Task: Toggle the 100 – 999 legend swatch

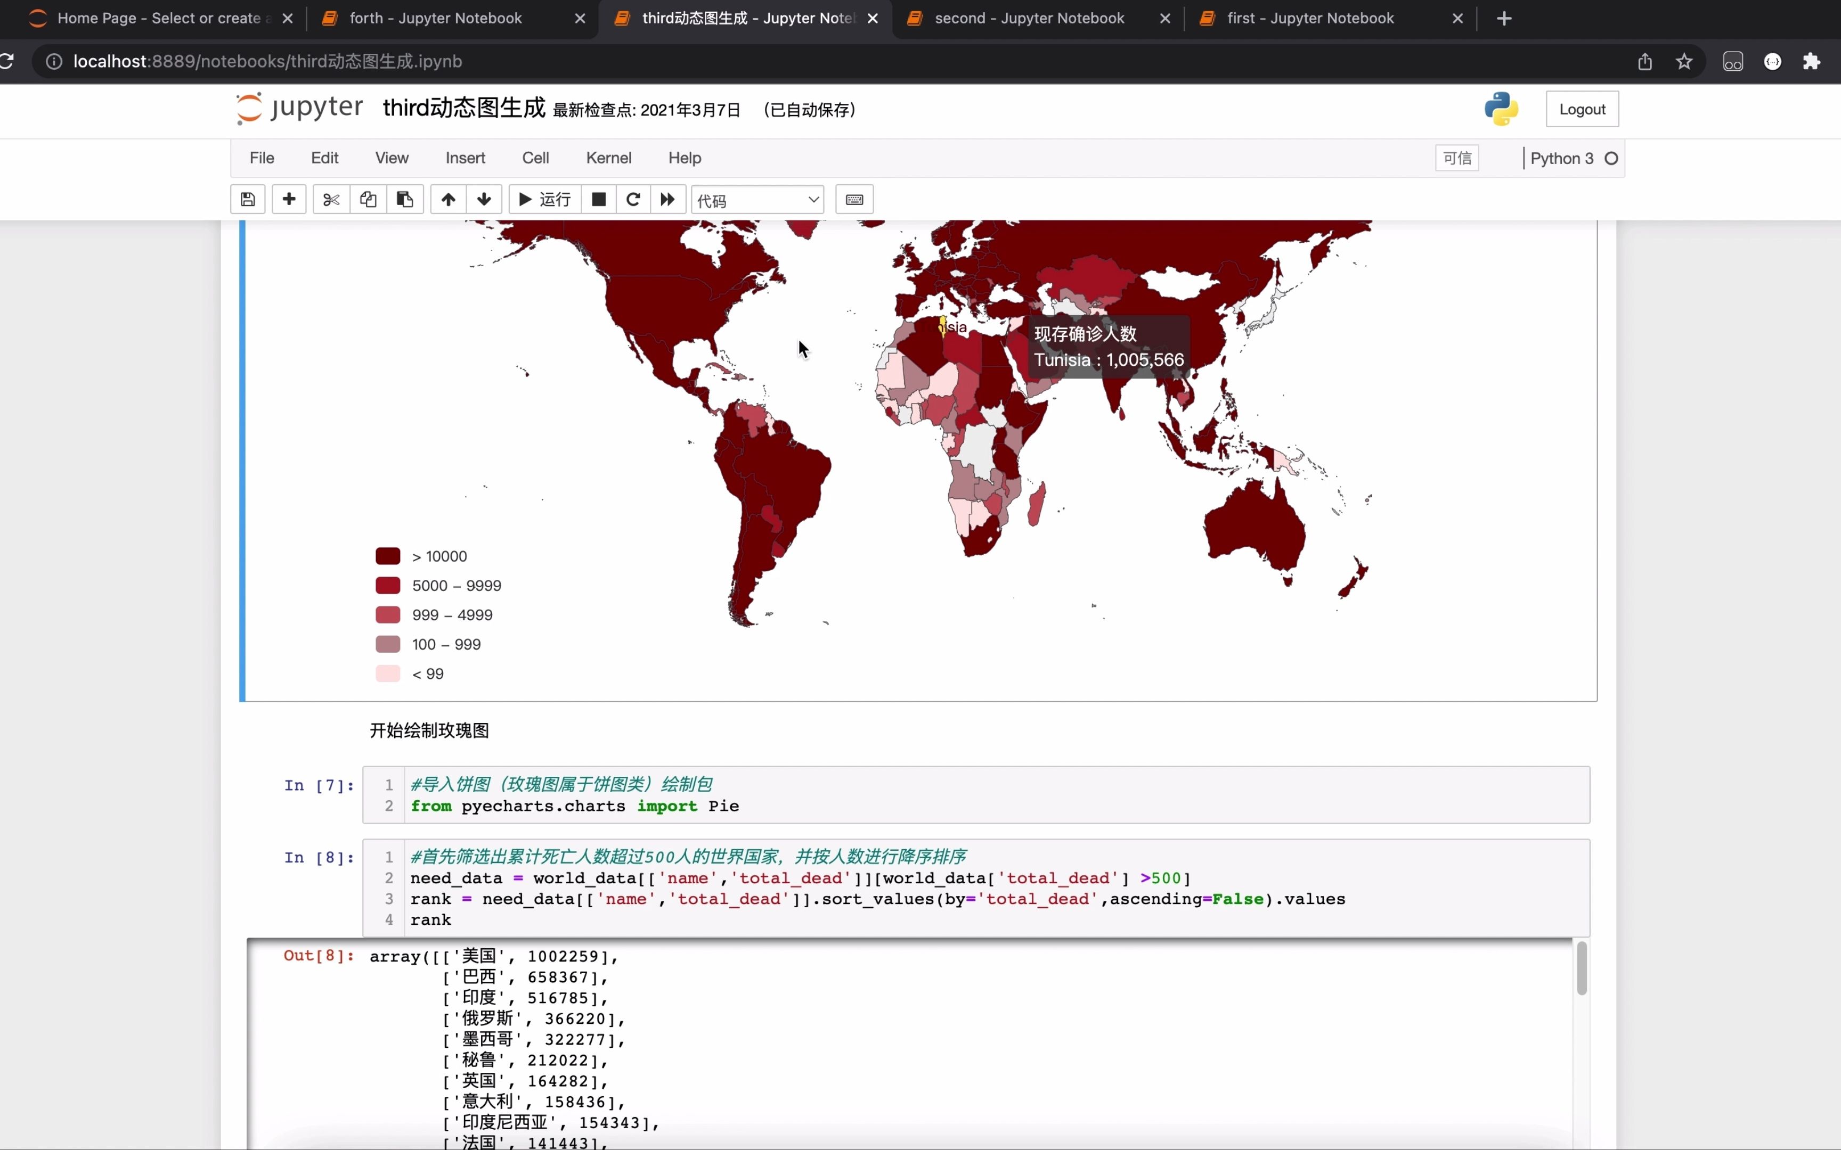Action: tap(388, 644)
